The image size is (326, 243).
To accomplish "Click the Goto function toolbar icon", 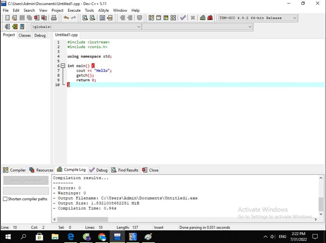I will point(102,18).
